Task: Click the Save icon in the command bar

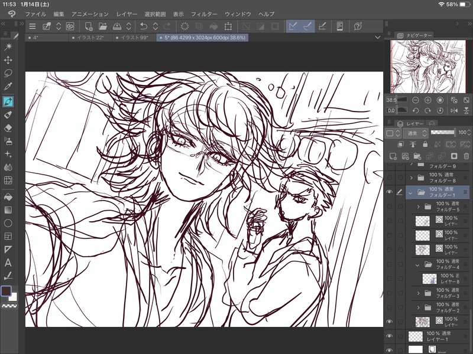Action: tap(117, 26)
